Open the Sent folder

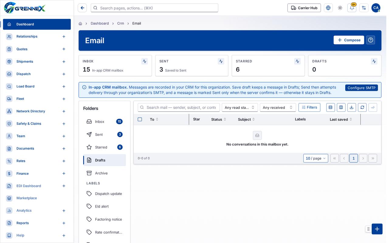click(105, 134)
